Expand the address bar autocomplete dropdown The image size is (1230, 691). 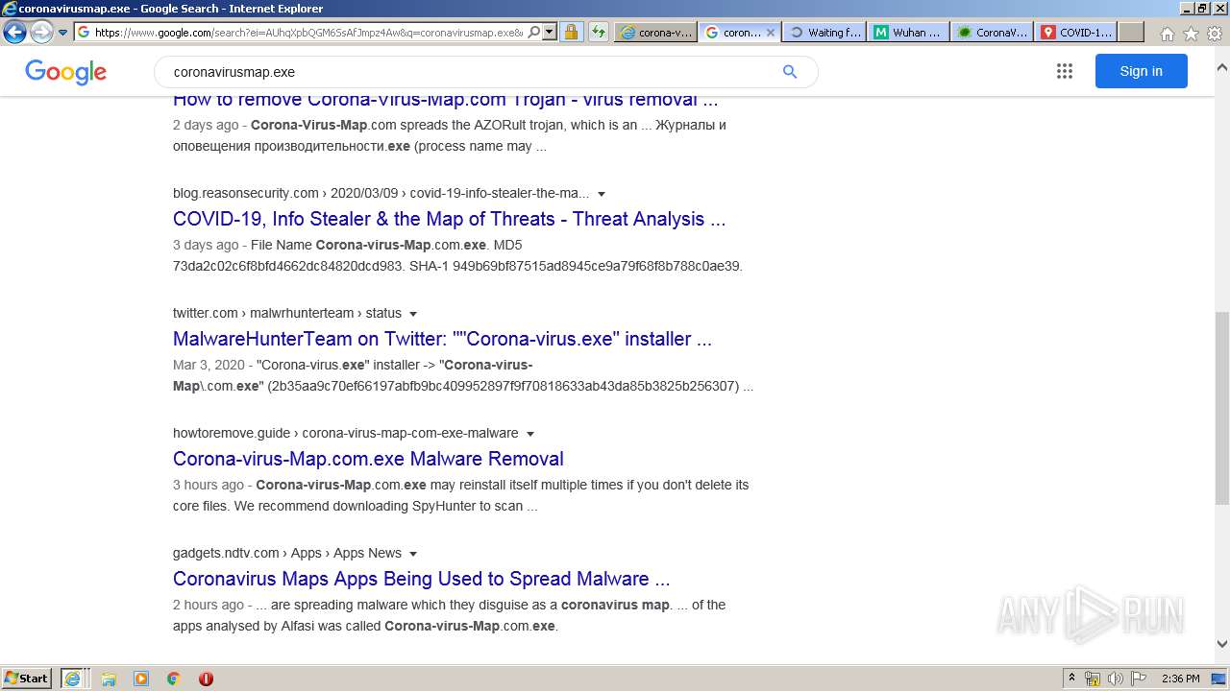550,32
